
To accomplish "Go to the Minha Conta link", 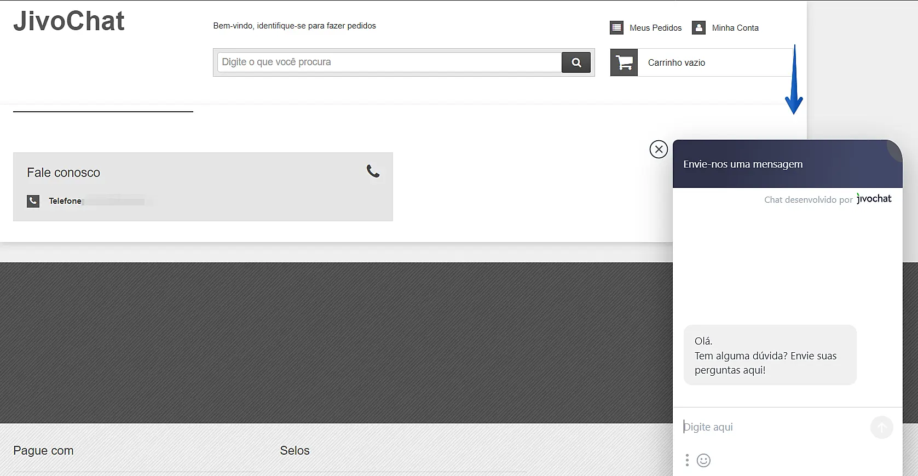I will 735,28.
